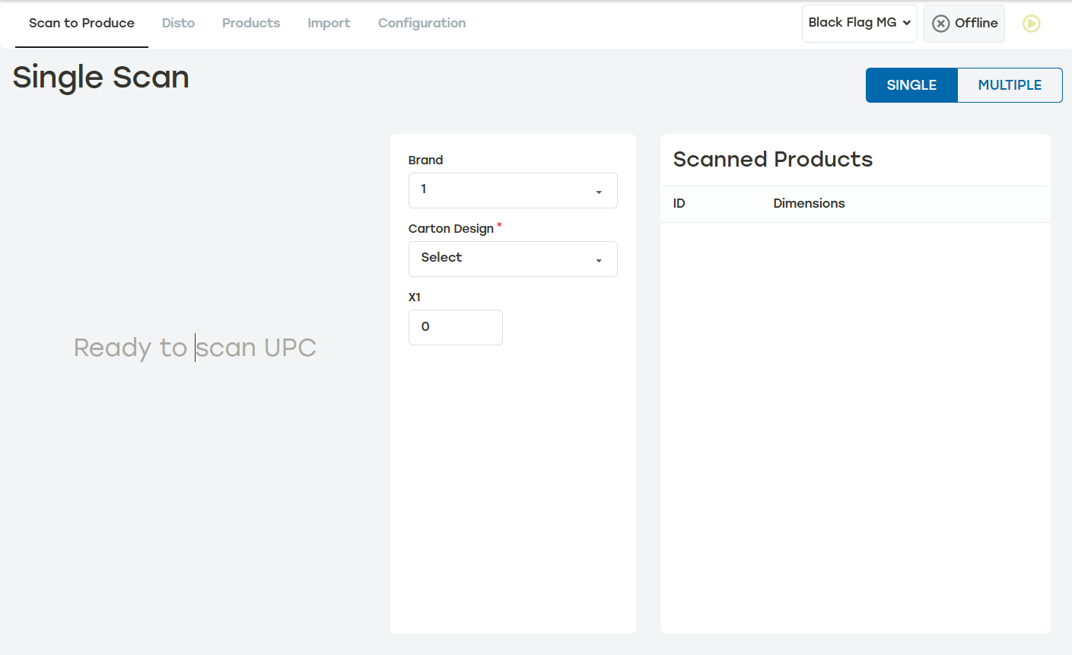
Task: Click the Offline status X-circle icon
Action: coord(940,24)
